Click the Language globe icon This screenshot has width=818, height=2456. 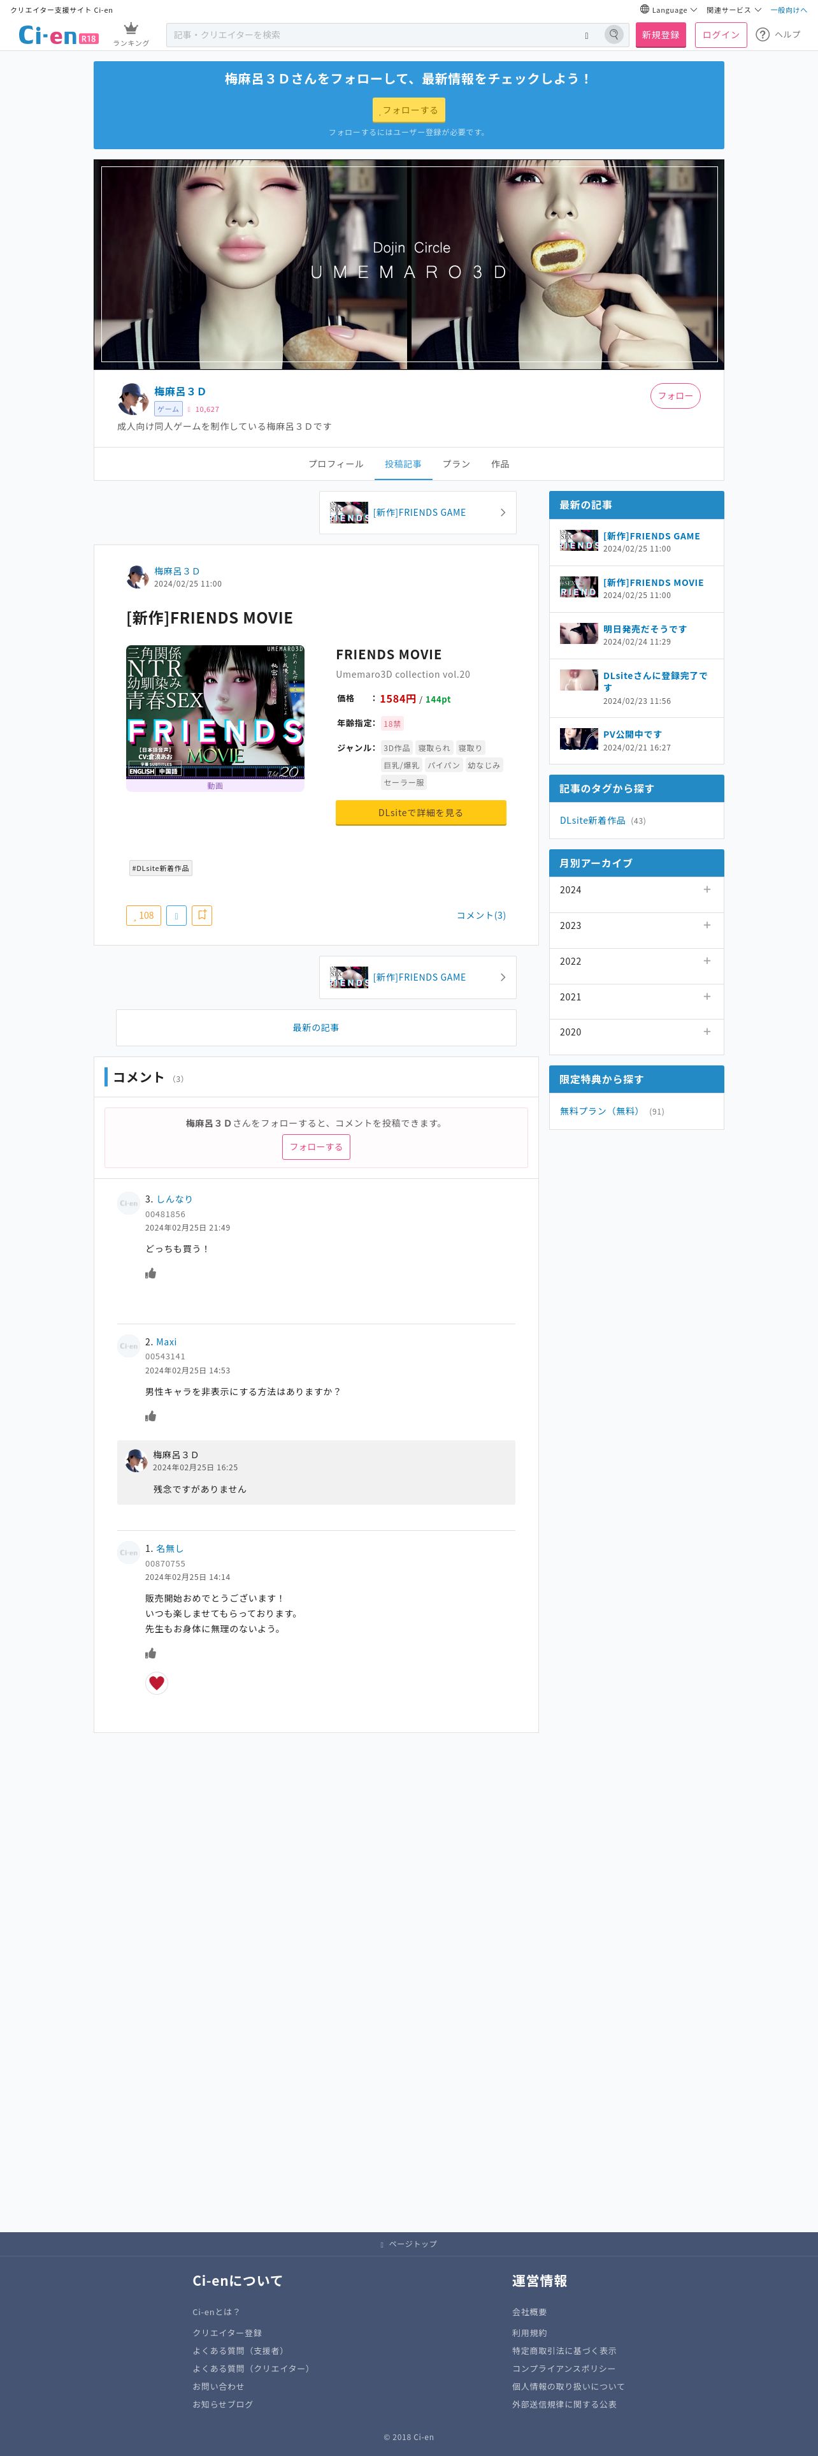pos(645,10)
